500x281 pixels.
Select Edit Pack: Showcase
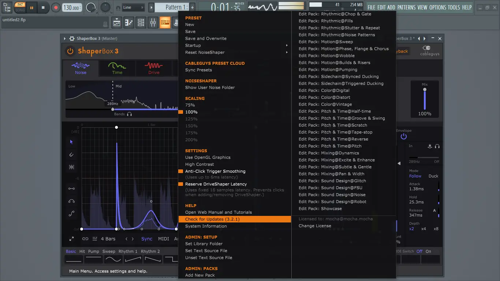[320, 209]
